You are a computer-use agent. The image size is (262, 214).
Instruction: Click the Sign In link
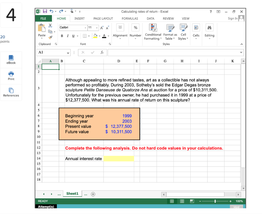click(233, 18)
